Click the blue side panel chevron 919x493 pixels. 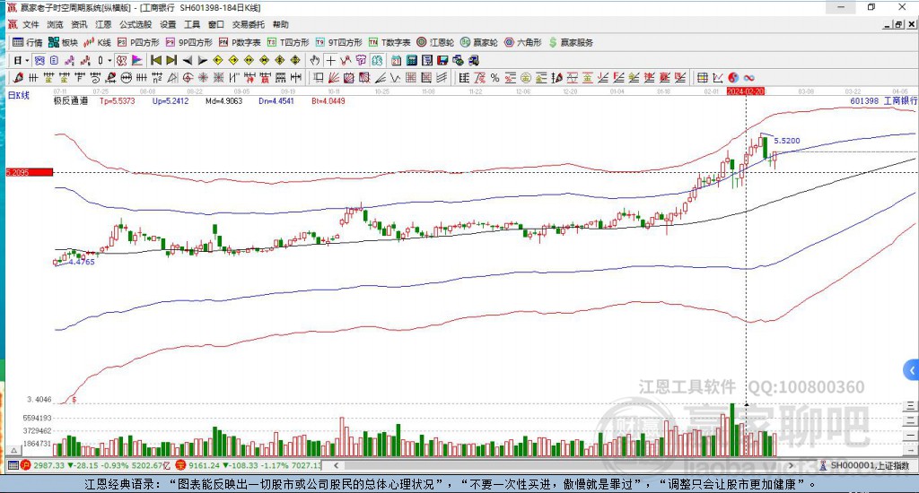tap(912, 370)
